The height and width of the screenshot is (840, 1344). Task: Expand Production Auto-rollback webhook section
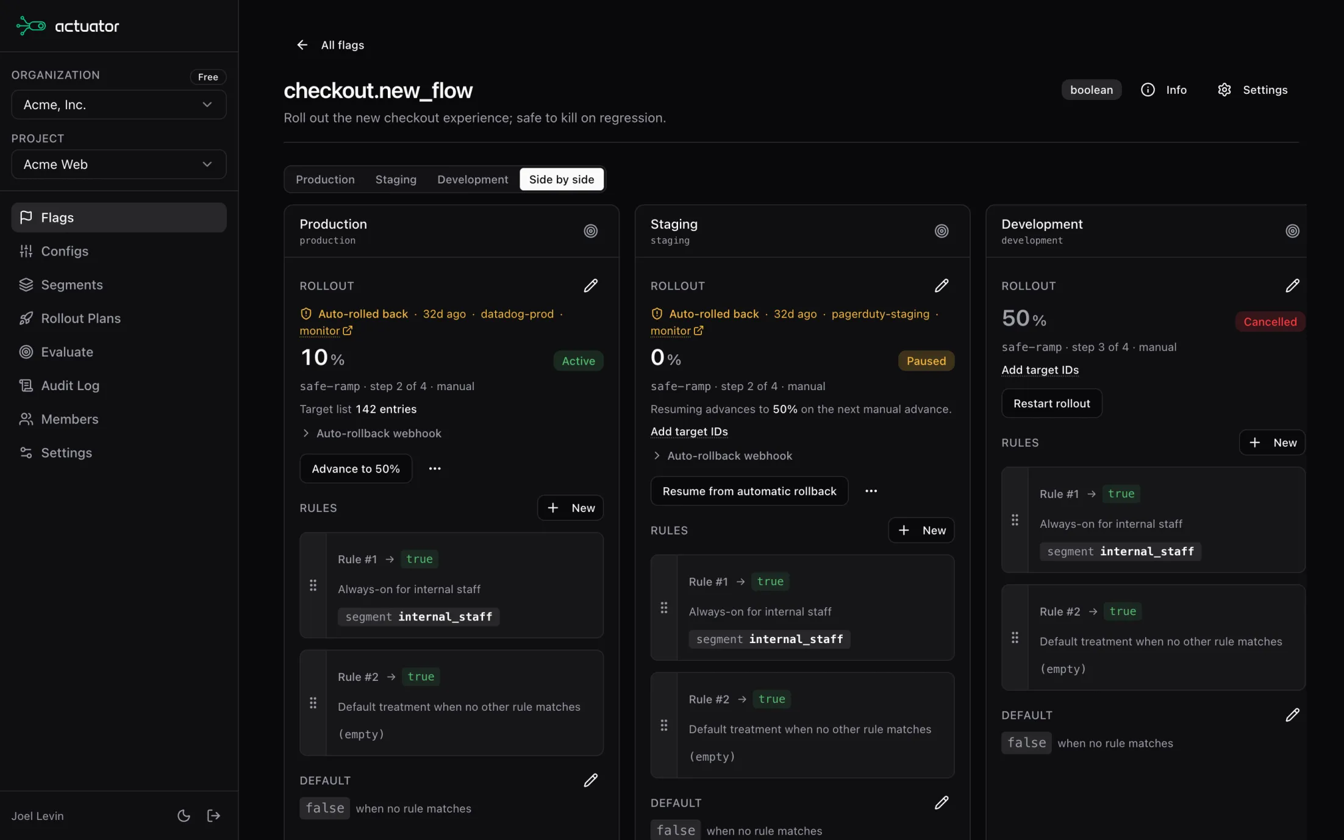(371, 433)
